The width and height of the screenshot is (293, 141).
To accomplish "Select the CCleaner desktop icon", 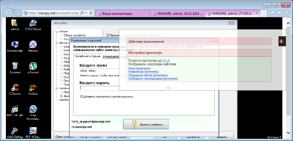I will coord(15,89).
